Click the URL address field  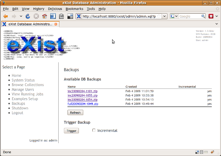[x=119, y=16]
